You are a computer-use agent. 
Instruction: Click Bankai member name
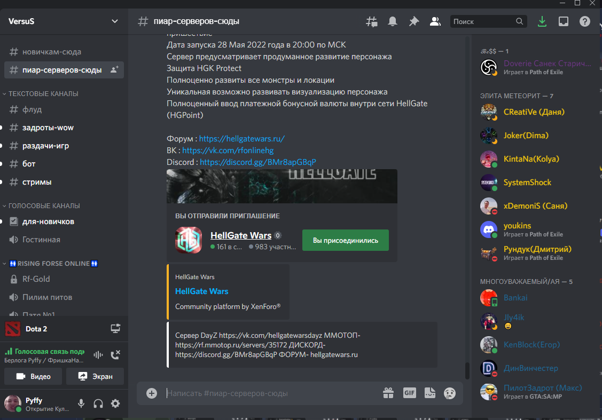click(x=515, y=298)
